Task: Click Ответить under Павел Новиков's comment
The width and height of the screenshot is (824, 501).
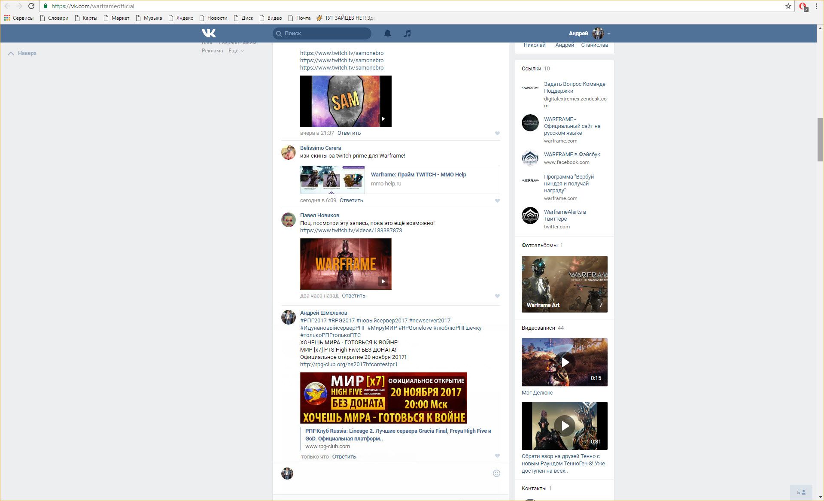Action: point(353,296)
